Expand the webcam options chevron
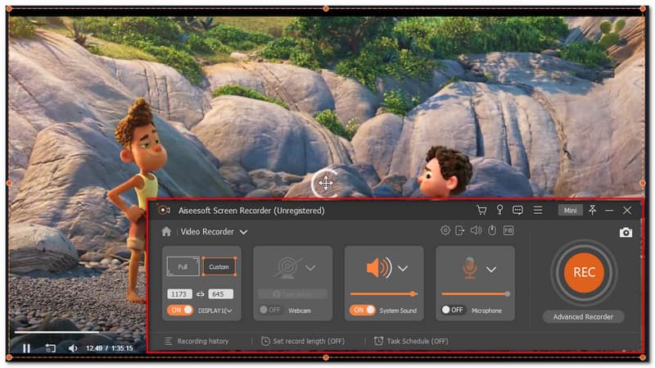Viewport: 655px width, 368px height. pos(310,268)
